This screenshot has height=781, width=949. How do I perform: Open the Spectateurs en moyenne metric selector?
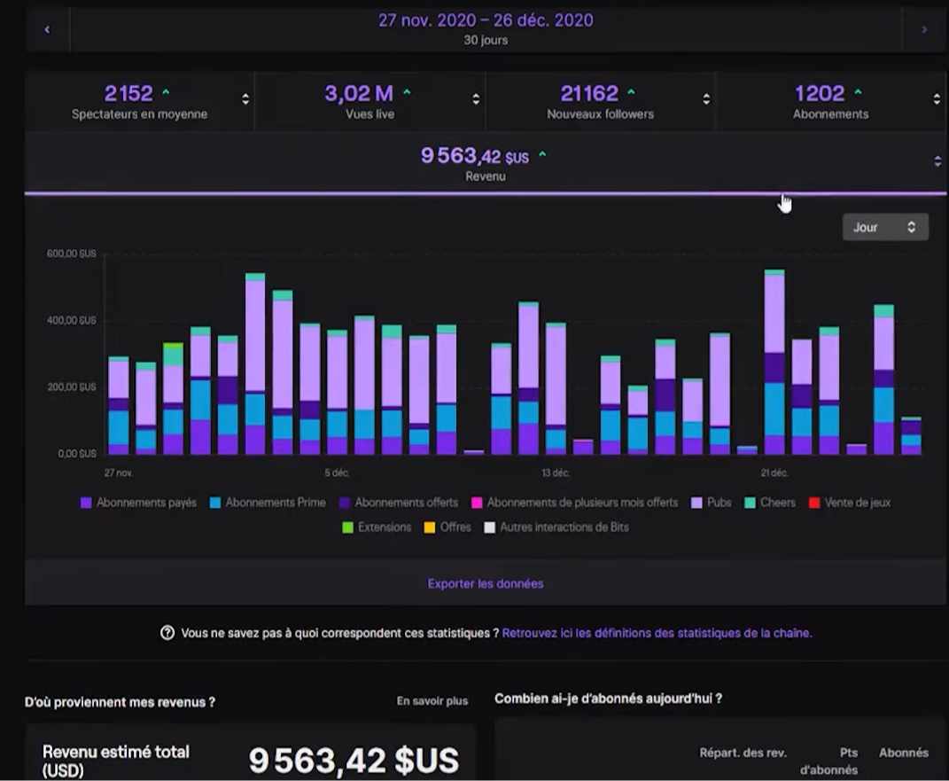[245, 99]
